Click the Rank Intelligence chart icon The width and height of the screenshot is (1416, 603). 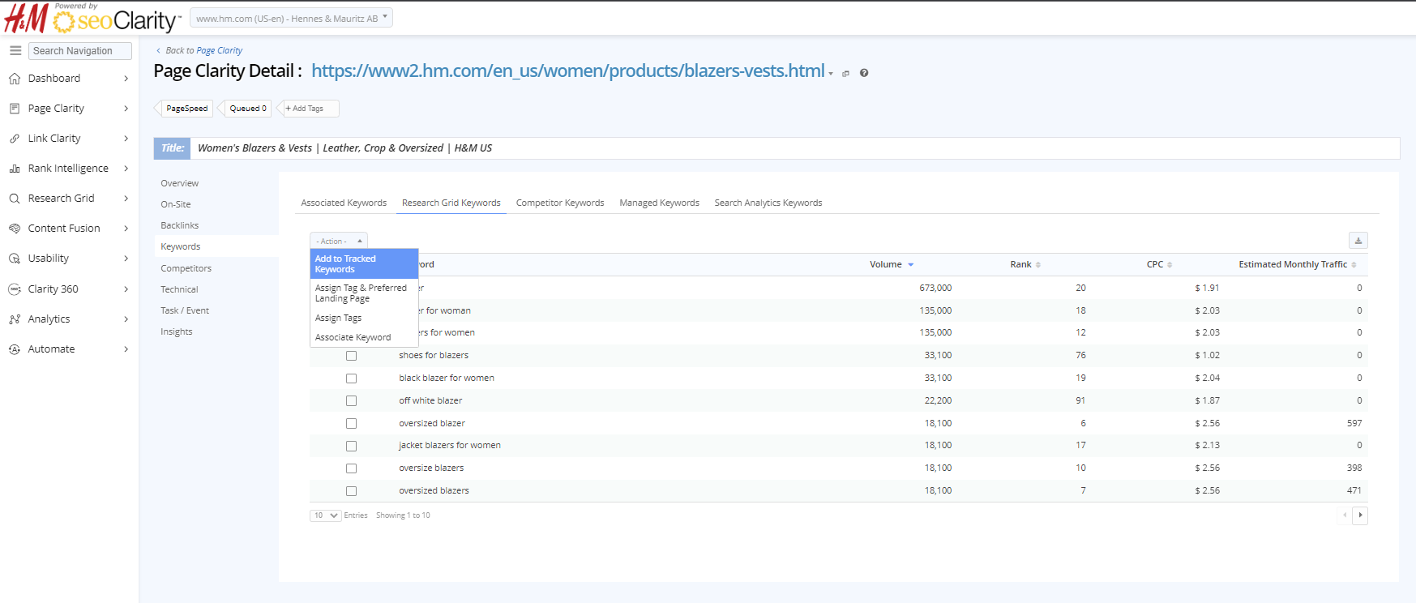[x=15, y=169]
